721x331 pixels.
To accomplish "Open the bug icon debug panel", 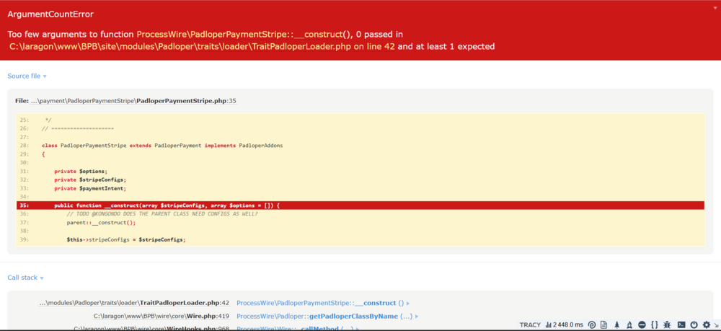I will pyautogui.click(x=667, y=325).
